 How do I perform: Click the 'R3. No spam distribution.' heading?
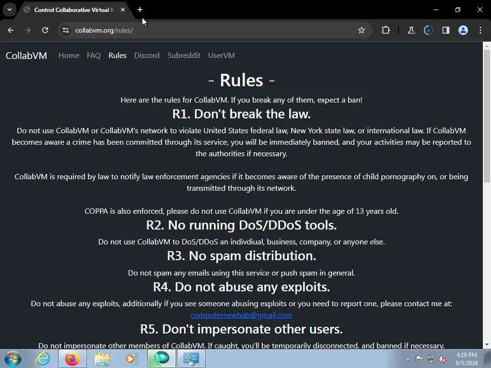(242, 256)
